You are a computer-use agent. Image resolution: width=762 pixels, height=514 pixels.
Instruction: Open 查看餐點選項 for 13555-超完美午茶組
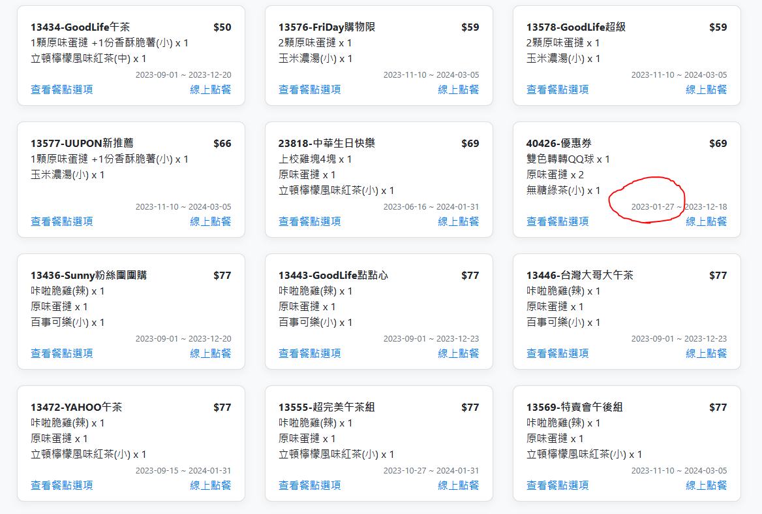point(309,485)
